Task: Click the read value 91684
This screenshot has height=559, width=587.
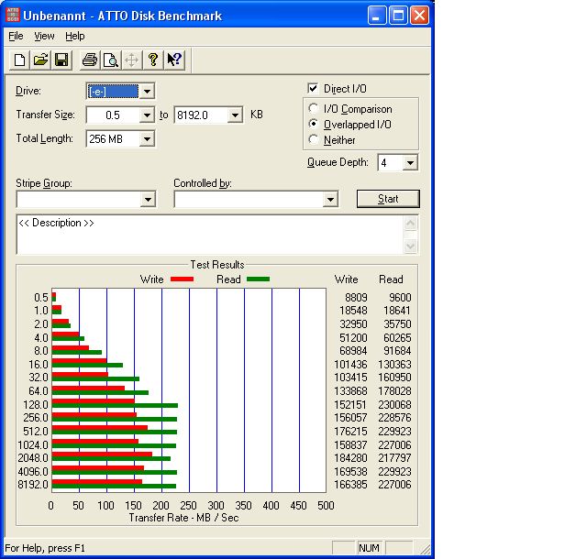Action: pyautogui.click(x=397, y=351)
